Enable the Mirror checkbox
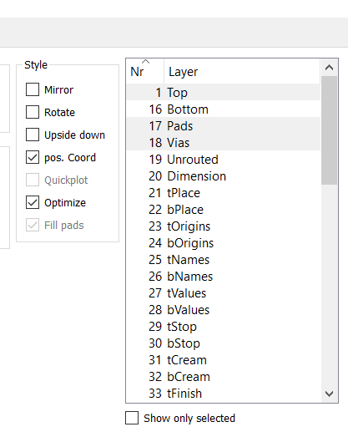Viewport: 348px width, 432px height. click(33, 89)
